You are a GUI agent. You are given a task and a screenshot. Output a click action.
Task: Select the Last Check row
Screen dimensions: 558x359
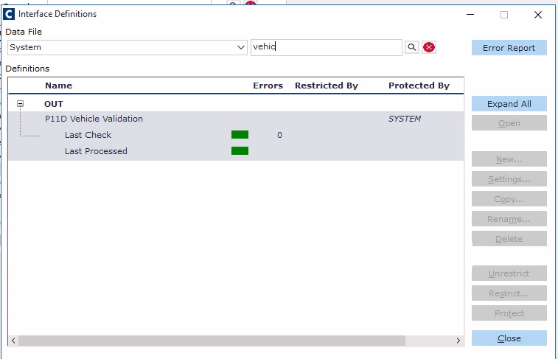pos(236,135)
